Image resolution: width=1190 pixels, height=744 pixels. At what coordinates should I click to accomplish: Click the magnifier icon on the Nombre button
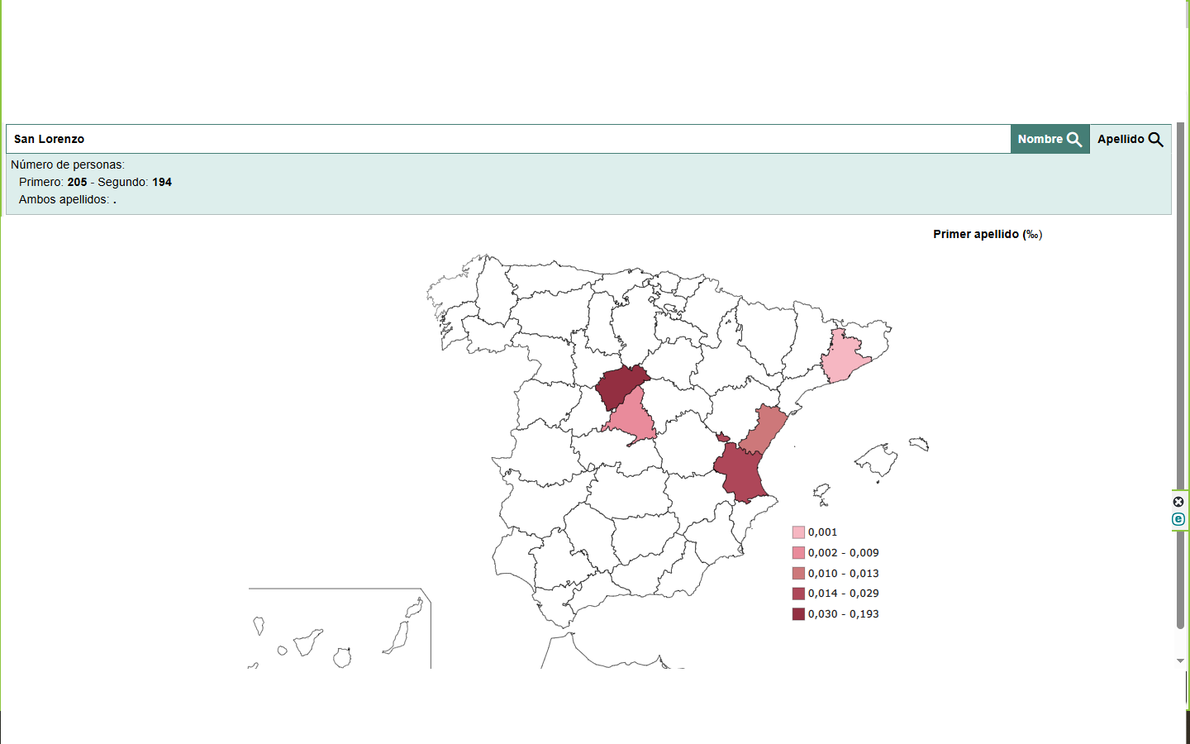click(1074, 140)
